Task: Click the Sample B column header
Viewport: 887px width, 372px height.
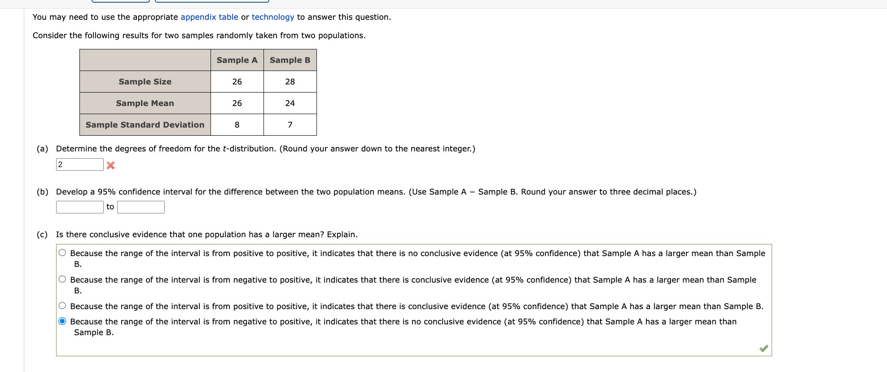Action: [x=290, y=60]
